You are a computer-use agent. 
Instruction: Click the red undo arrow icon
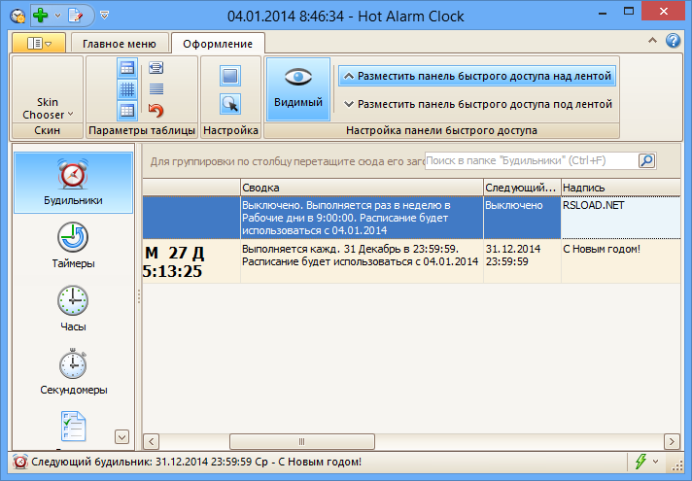click(x=156, y=111)
